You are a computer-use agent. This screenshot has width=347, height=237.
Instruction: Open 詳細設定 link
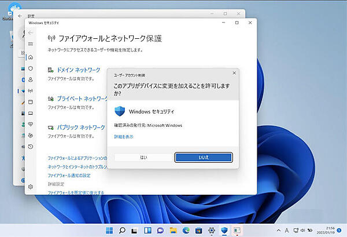pos(56,183)
